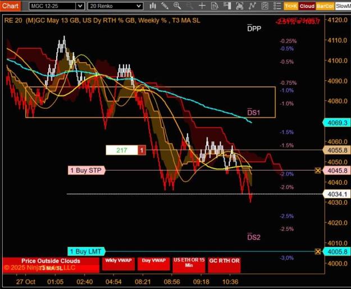Click the 08:21 time axis label

click(x=143, y=282)
